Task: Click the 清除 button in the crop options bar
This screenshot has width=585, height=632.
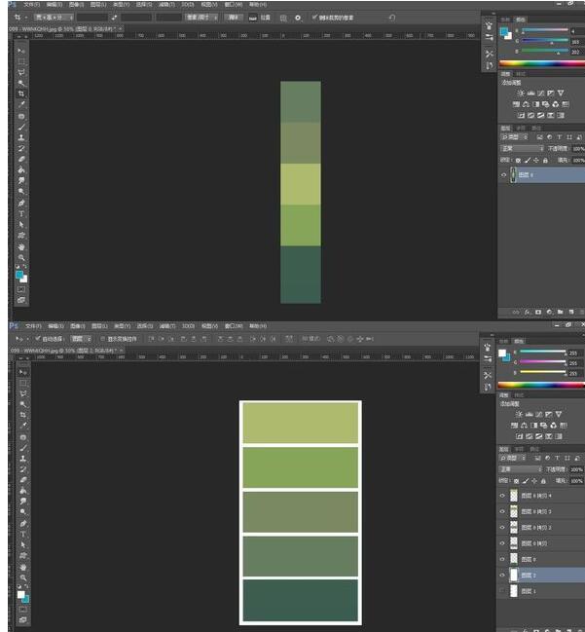Action: (x=234, y=18)
